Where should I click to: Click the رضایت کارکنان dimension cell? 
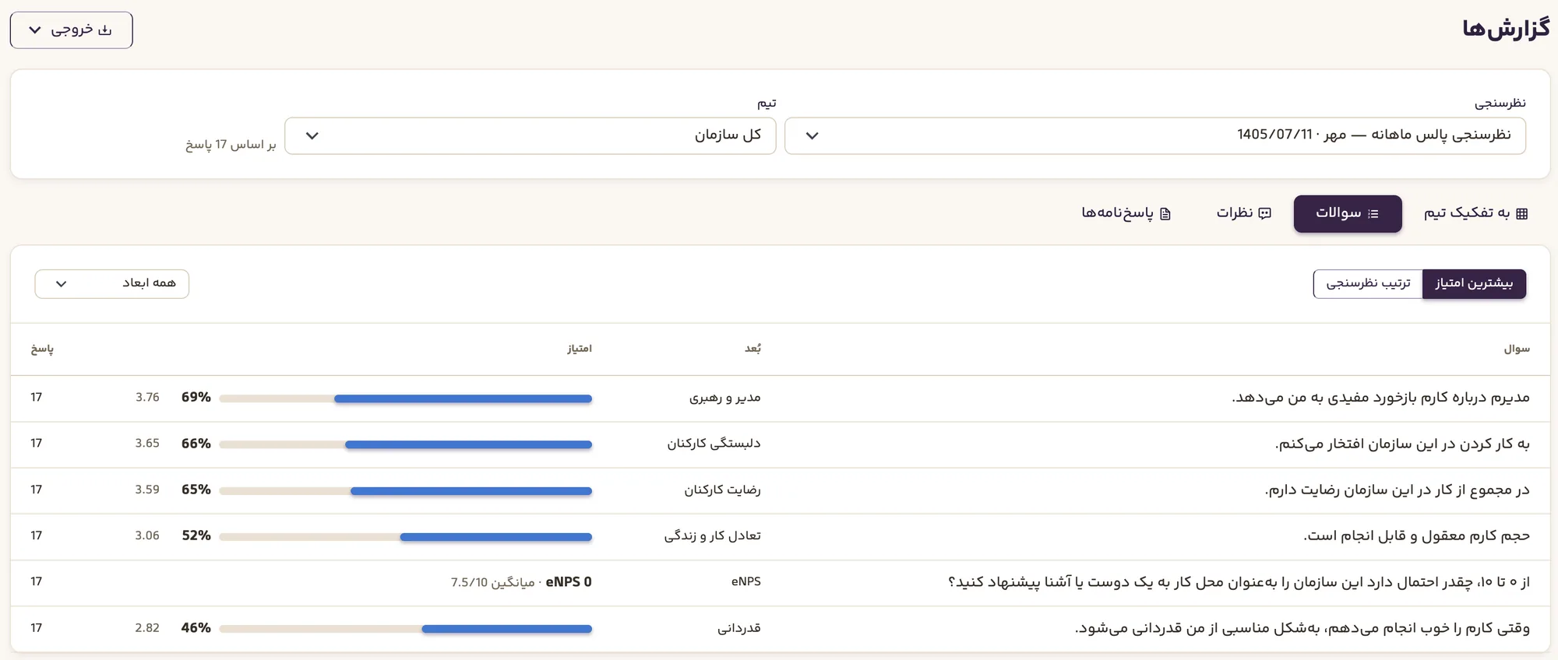[x=722, y=490]
